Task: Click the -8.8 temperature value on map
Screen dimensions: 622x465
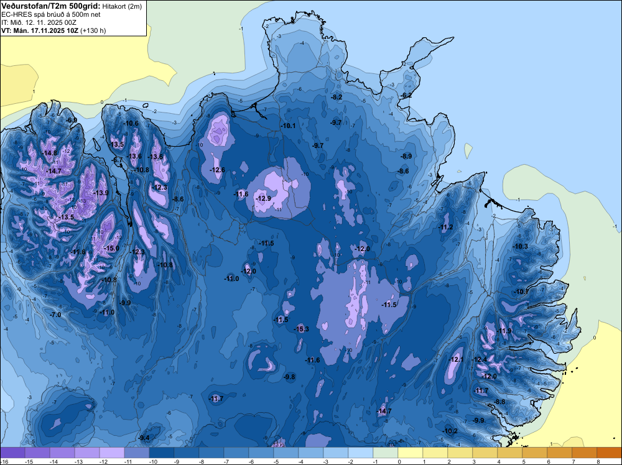Action: [500, 402]
